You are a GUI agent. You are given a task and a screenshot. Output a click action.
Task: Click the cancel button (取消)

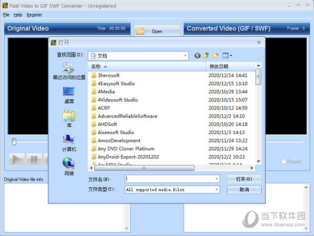point(244,190)
